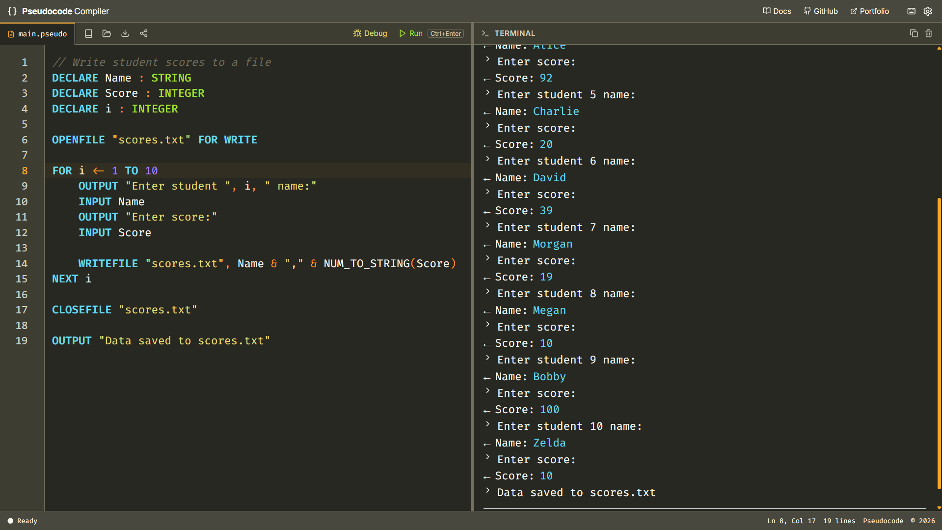Copy terminal output to clipboard
The height and width of the screenshot is (530, 942).
point(914,33)
